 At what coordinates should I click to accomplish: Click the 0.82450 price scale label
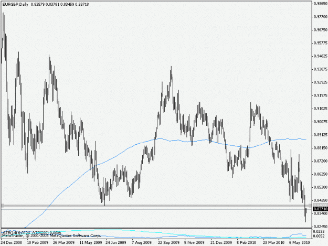(x=321, y=227)
